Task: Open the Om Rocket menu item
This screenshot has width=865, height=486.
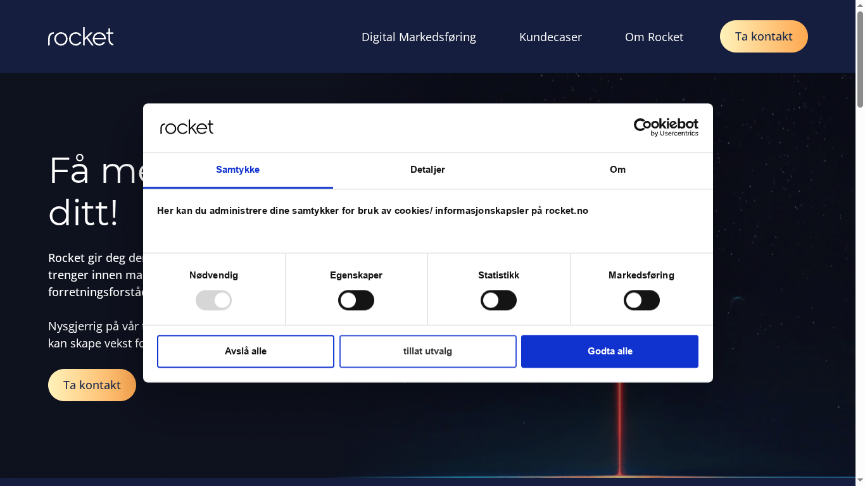Action: tap(654, 37)
